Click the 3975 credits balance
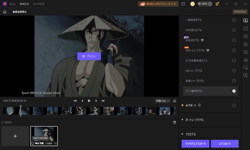The image size is (250, 150). click(204, 4)
